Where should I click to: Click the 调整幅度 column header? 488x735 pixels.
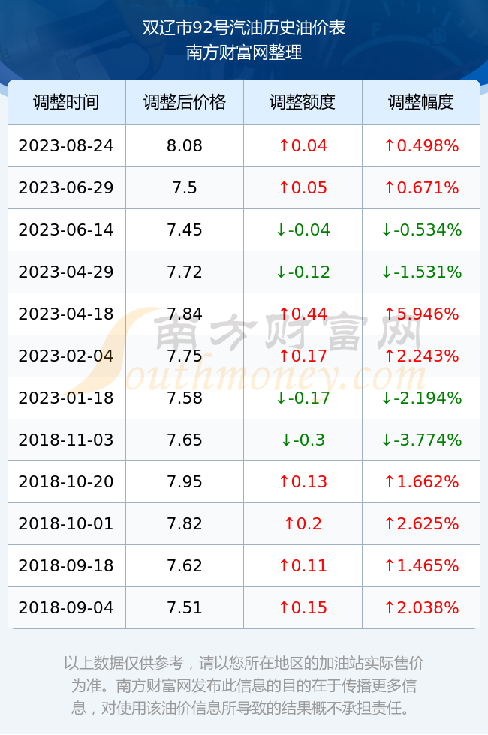[421, 102]
